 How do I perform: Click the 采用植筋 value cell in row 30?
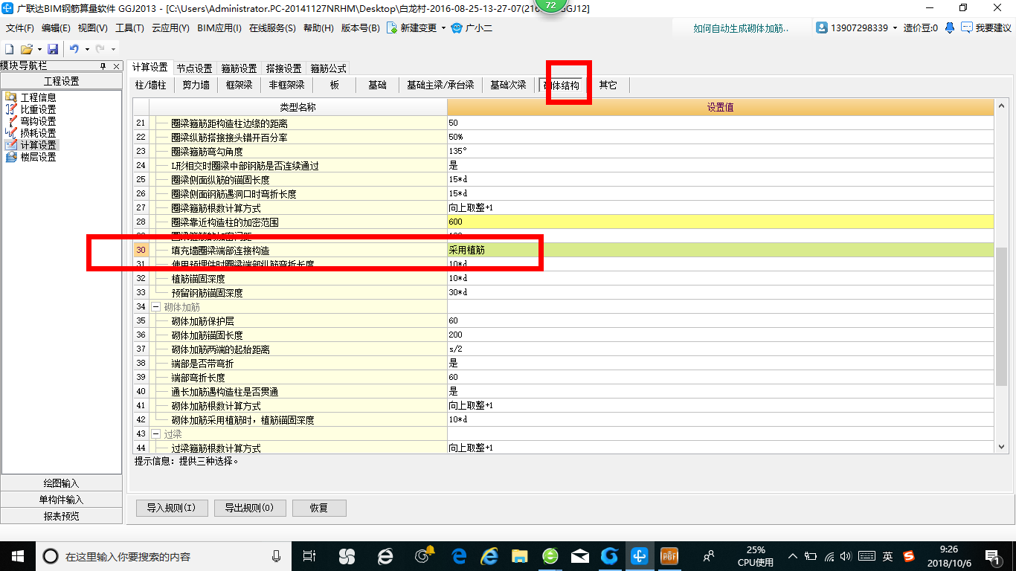coord(720,251)
